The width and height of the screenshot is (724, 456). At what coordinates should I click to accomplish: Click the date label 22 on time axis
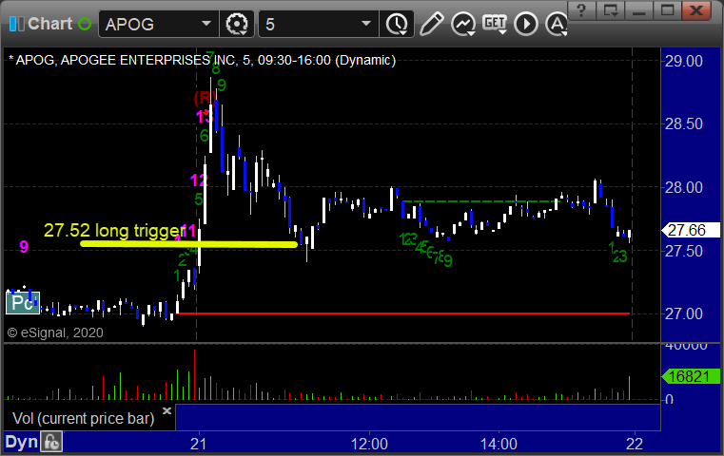coord(635,444)
